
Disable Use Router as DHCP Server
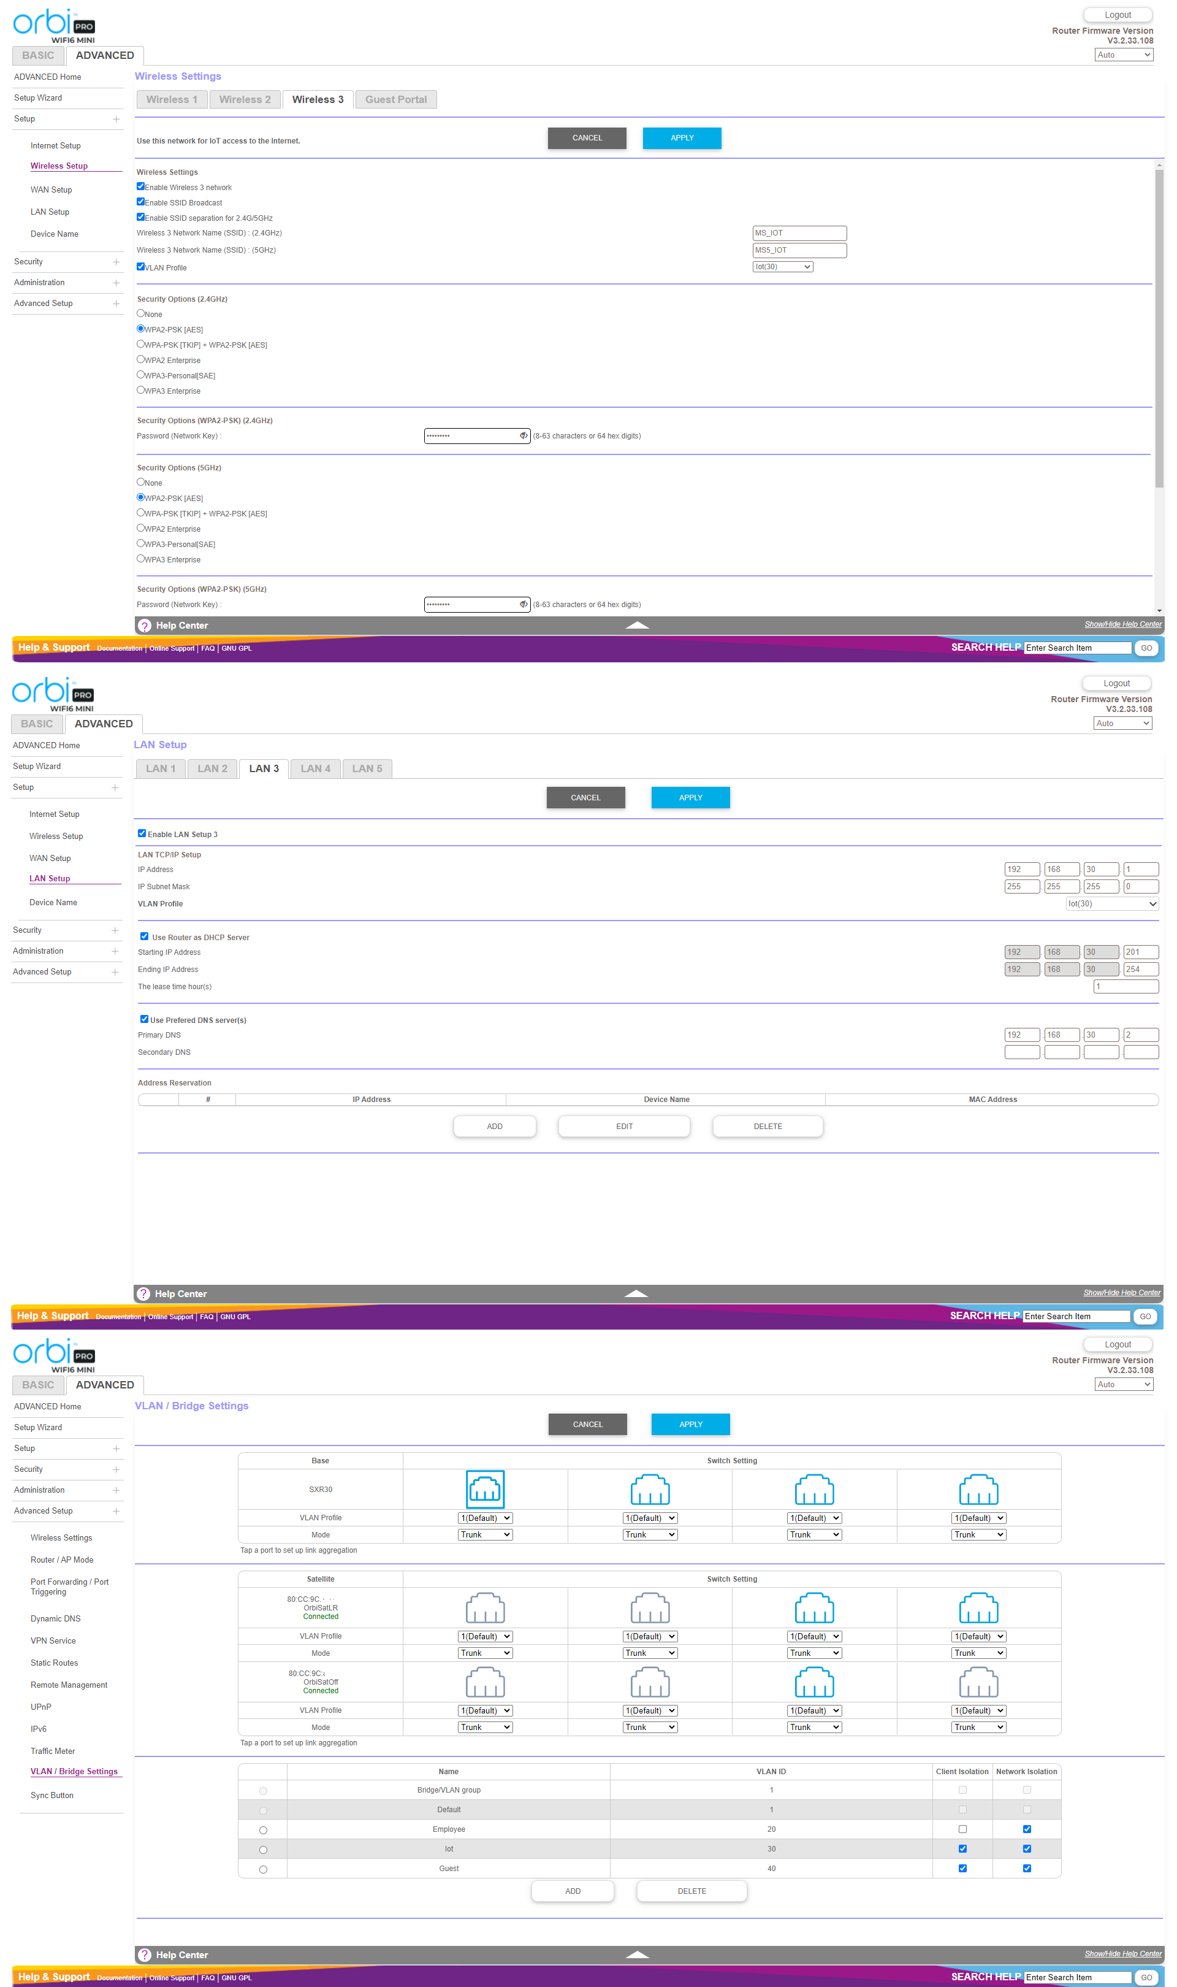click(143, 936)
